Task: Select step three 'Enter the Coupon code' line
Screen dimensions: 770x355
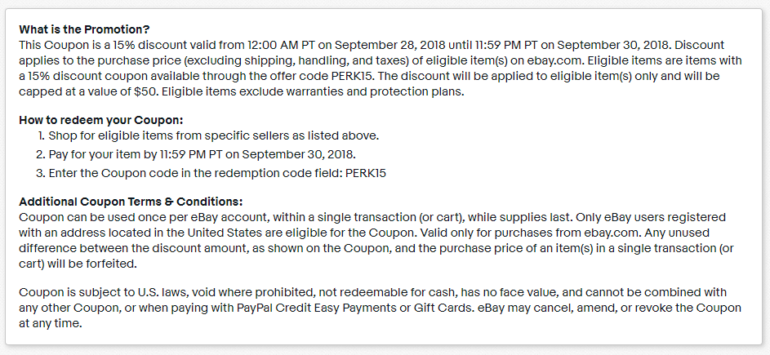Action: click(211, 173)
